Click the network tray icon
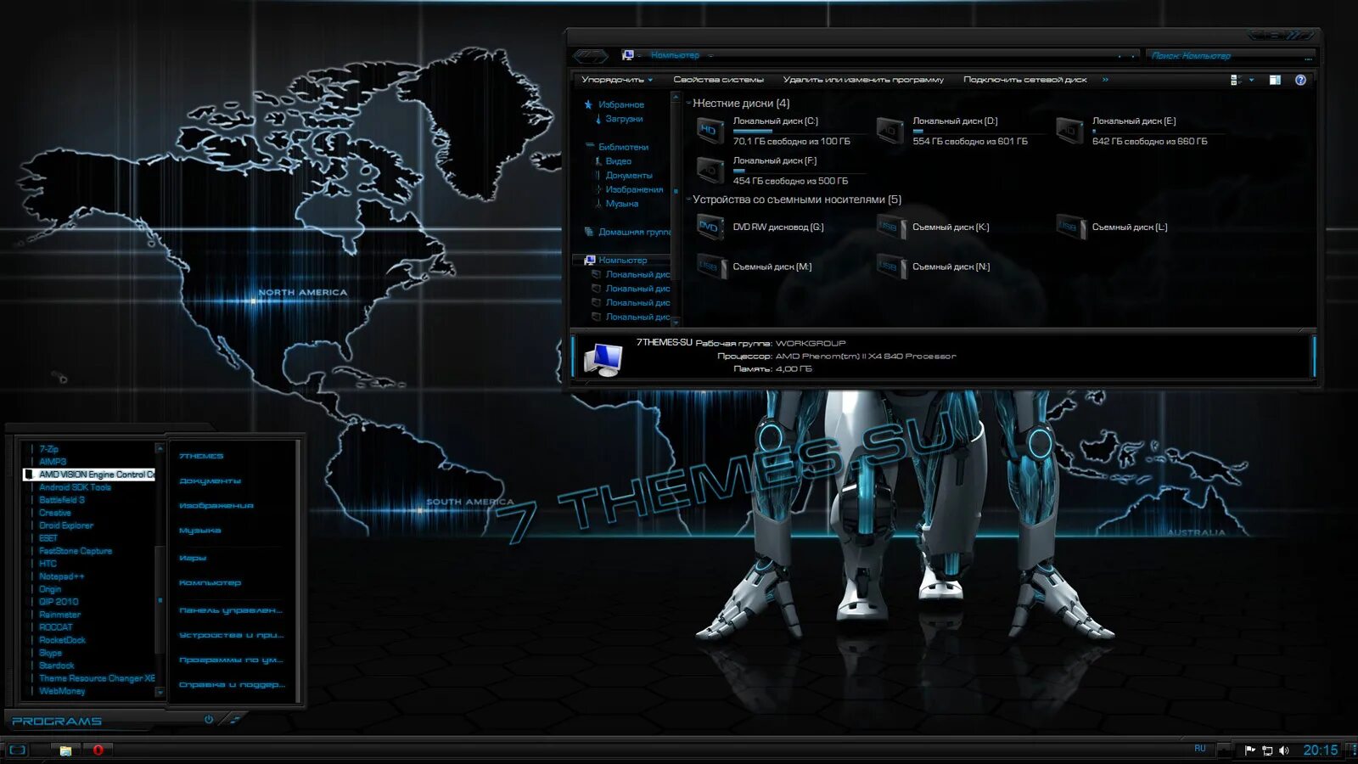The height and width of the screenshot is (764, 1358). (1267, 750)
